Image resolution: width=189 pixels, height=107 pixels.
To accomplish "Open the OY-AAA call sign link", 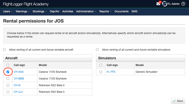I will [19, 72].
